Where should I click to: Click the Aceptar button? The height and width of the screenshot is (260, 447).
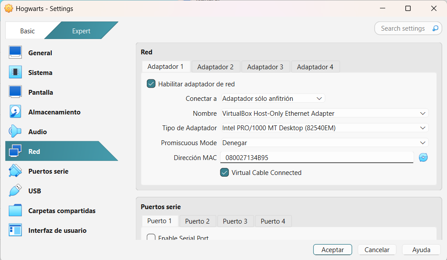coord(332,249)
